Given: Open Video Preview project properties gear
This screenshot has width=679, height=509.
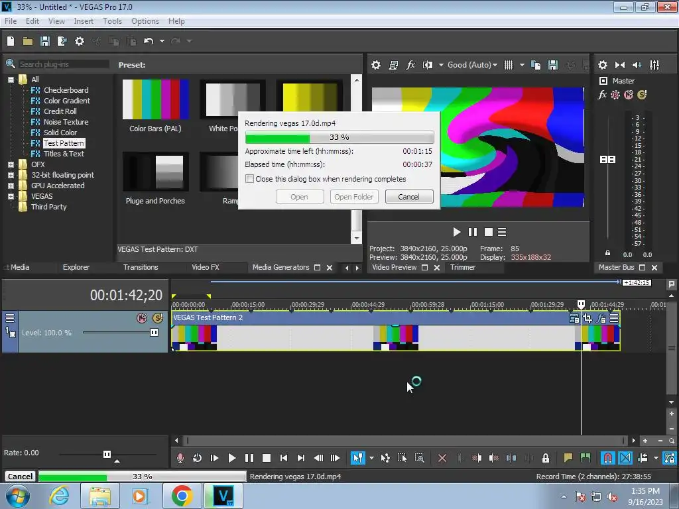Looking at the screenshot, I should [x=376, y=65].
